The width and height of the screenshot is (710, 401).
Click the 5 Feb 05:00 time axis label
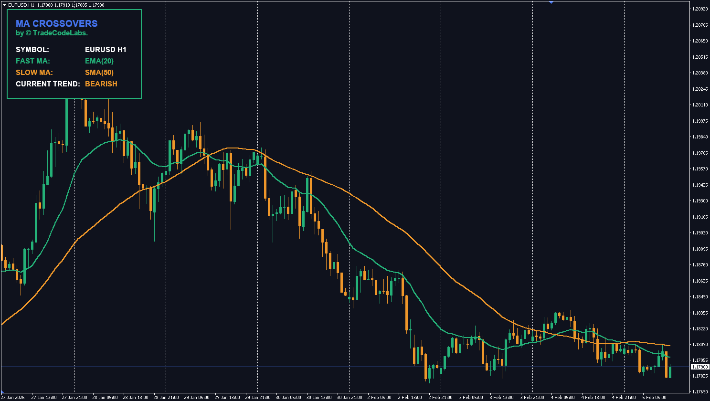pos(654,397)
